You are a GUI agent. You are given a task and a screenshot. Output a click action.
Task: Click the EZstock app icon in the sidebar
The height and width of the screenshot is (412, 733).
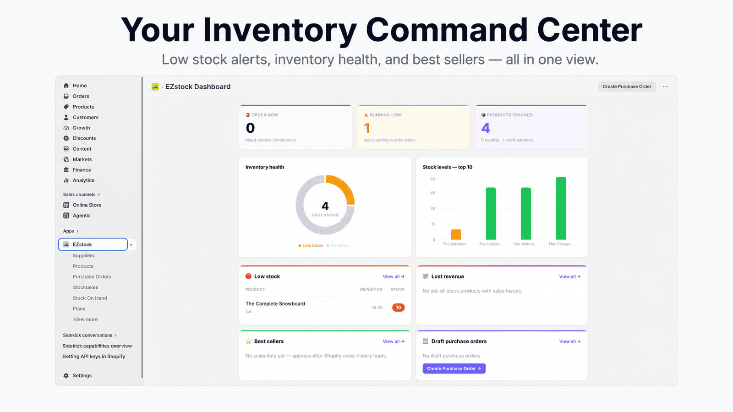tap(66, 244)
